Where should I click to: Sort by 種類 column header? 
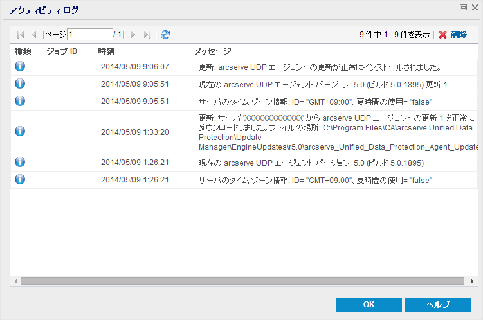(23, 51)
